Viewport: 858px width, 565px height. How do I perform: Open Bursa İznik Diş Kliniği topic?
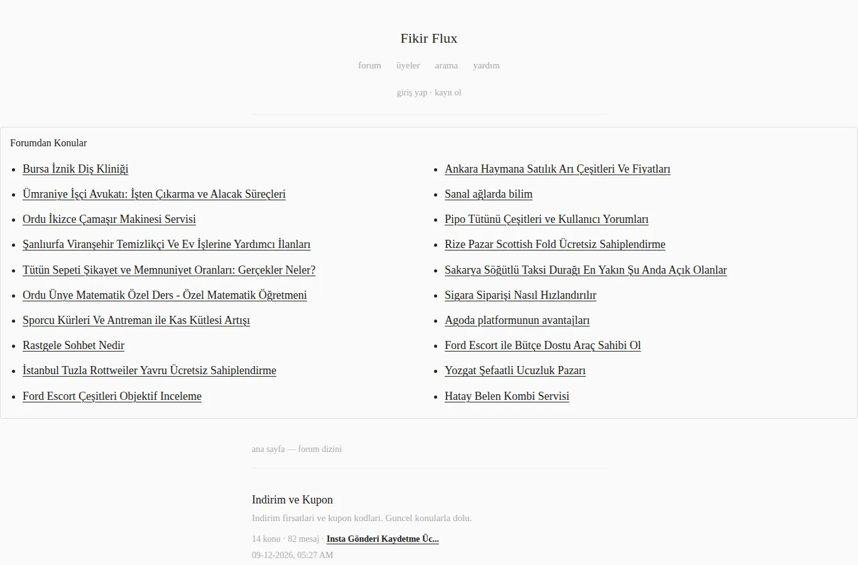(x=75, y=169)
